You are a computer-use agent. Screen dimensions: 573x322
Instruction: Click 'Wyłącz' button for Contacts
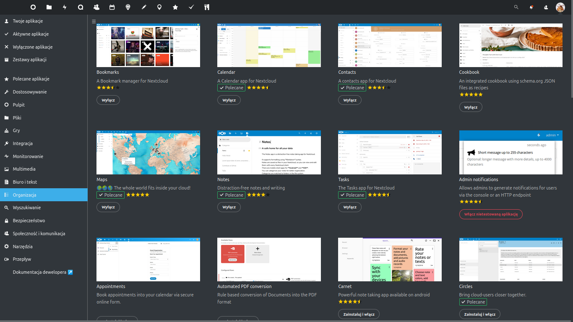[x=350, y=100]
